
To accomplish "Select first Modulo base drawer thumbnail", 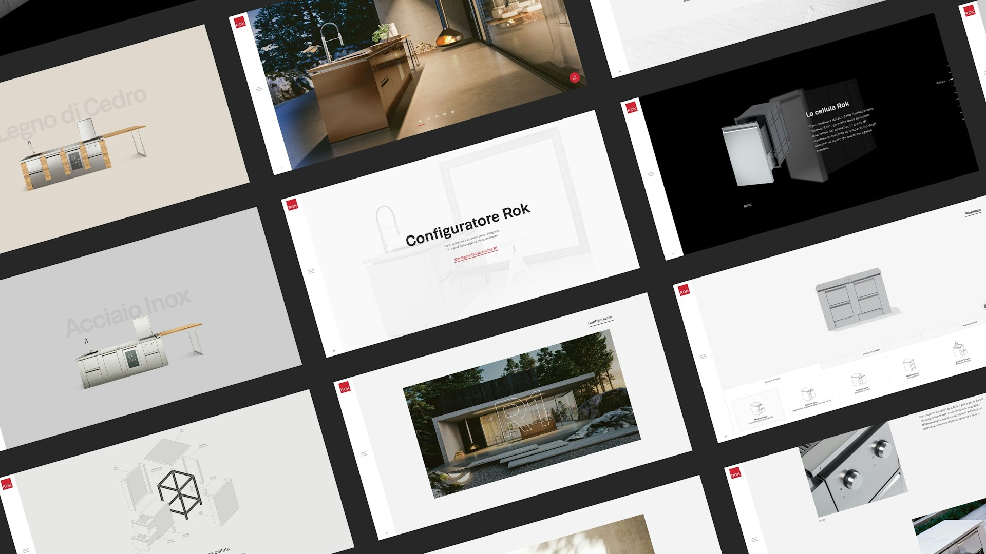I will point(757,410).
